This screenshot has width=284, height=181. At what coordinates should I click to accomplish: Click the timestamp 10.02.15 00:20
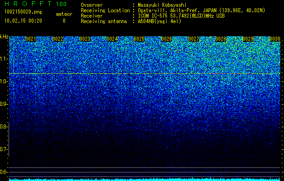coord(23,21)
